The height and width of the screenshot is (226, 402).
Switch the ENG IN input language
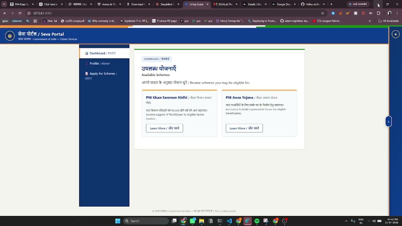coord(361,221)
